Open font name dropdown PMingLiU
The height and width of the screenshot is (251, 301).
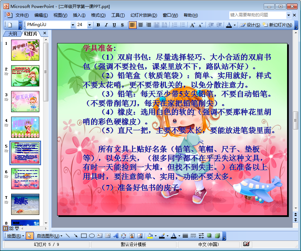click(73, 25)
